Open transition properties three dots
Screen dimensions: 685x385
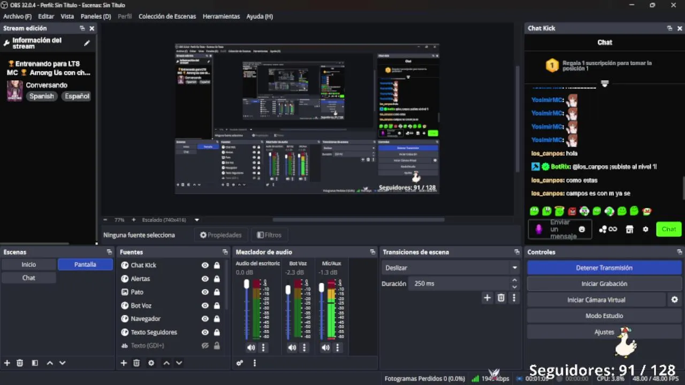(x=514, y=298)
